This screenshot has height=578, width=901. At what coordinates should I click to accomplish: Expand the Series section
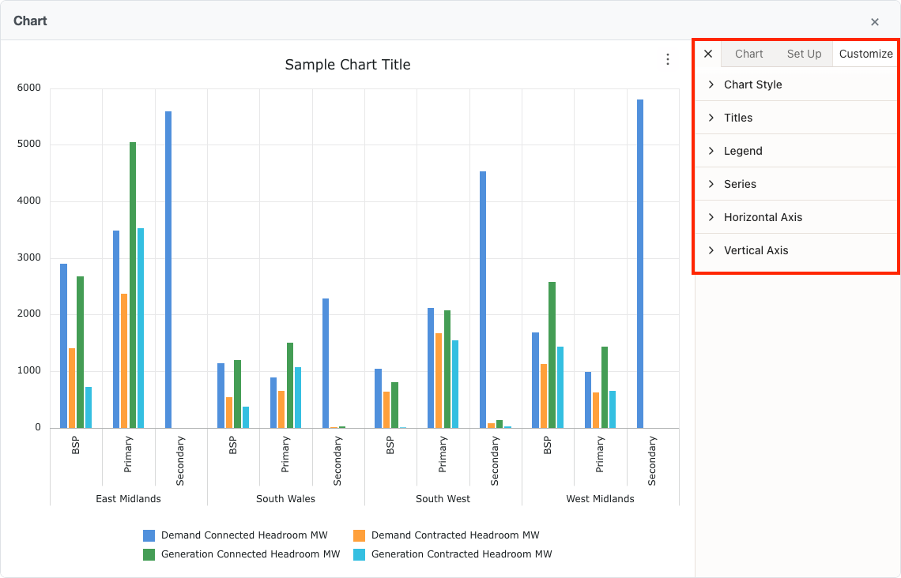[741, 184]
